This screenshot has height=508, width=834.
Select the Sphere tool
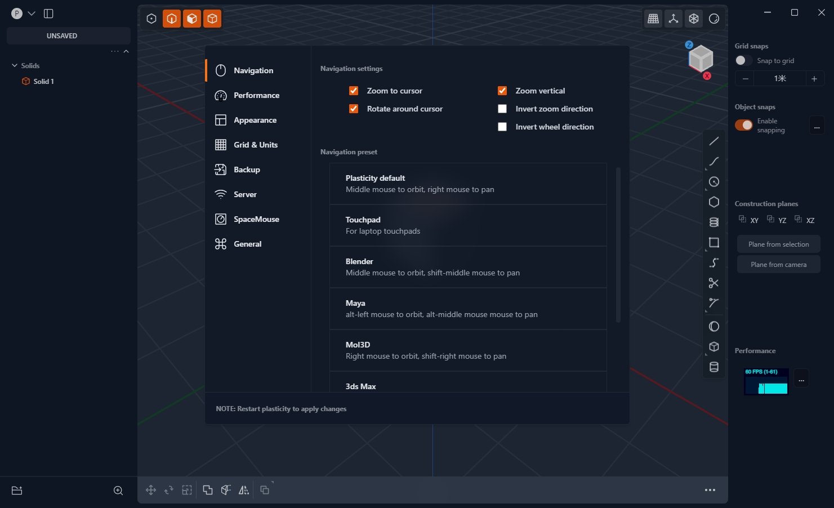point(714,327)
